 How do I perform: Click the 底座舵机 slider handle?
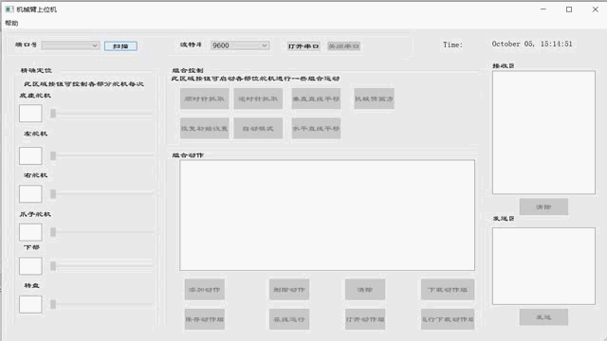(x=53, y=114)
